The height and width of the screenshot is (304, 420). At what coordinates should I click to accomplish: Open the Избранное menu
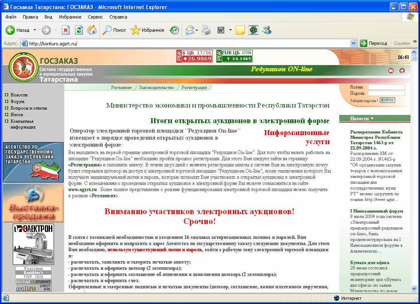[70, 17]
